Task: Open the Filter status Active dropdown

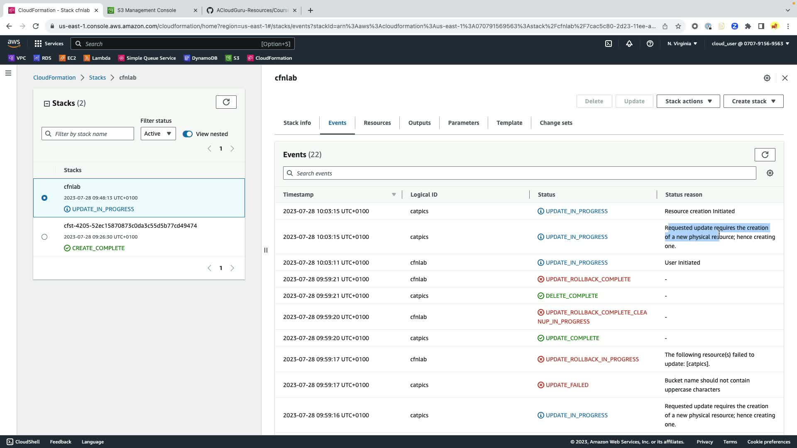Action: 158,134
